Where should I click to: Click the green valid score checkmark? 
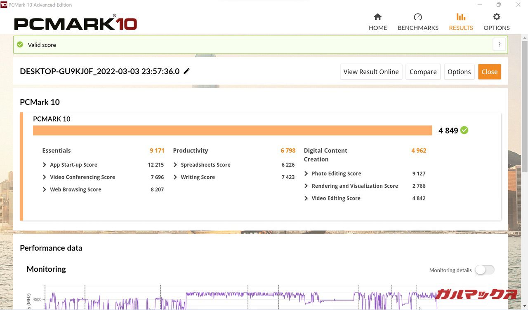click(20, 44)
